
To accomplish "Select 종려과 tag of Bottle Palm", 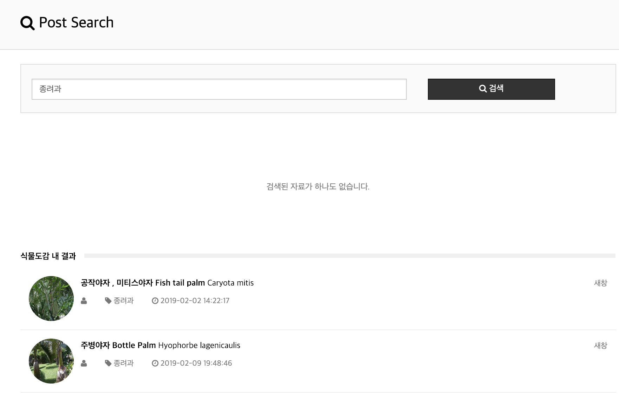I will (124, 363).
